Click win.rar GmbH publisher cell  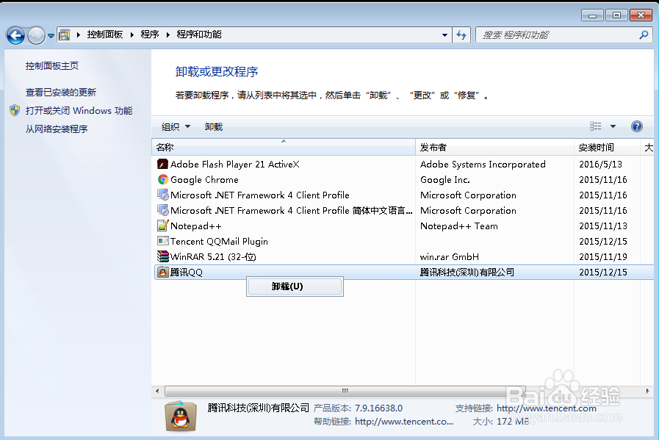(x=450, y=256)
